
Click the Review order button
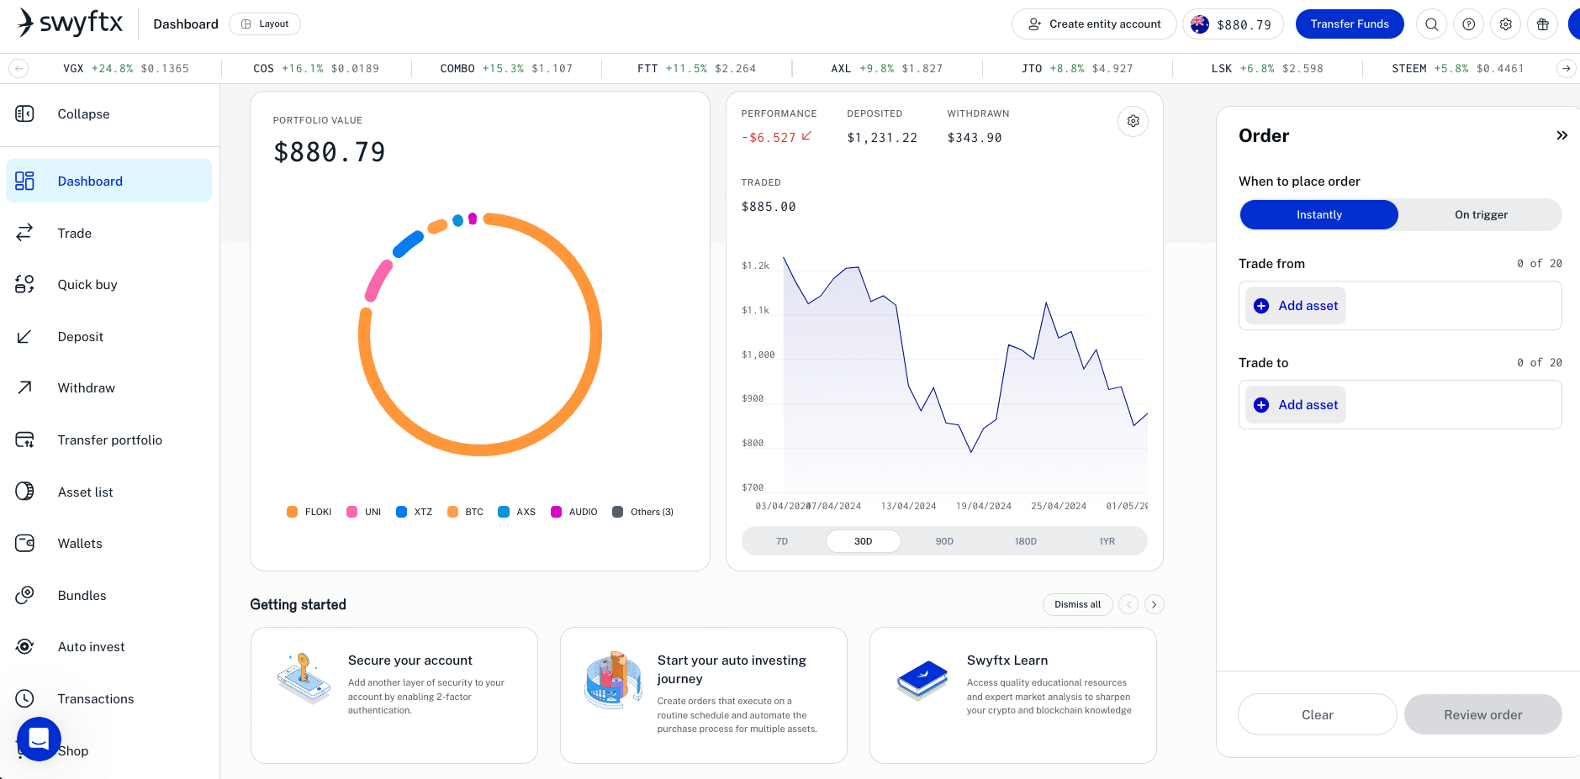tap(1482, 714)
